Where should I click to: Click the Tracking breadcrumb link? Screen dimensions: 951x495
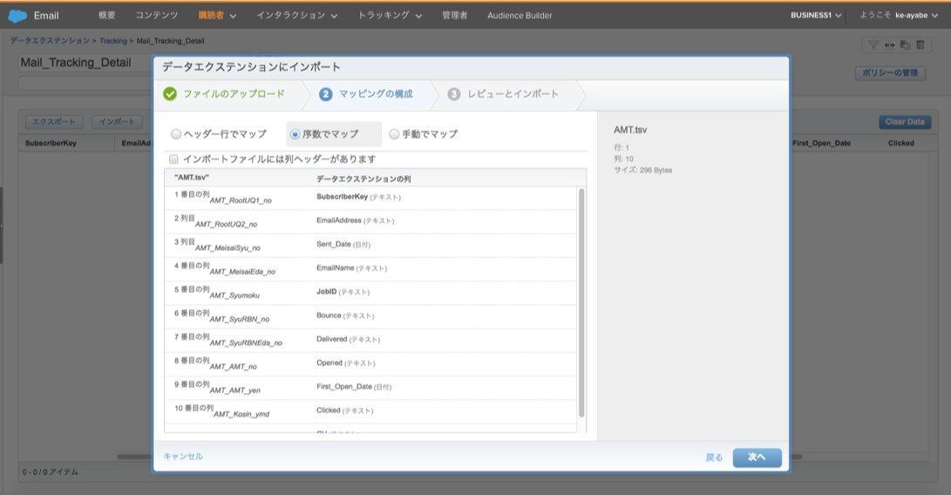pos(112,41)
